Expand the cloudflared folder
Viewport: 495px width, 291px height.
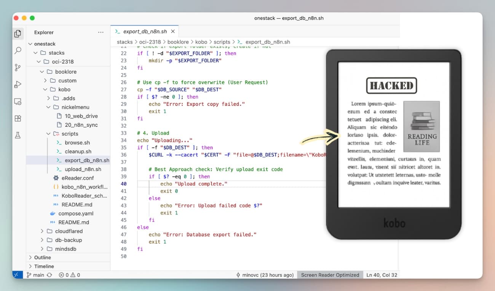click(x=68, y=231)
